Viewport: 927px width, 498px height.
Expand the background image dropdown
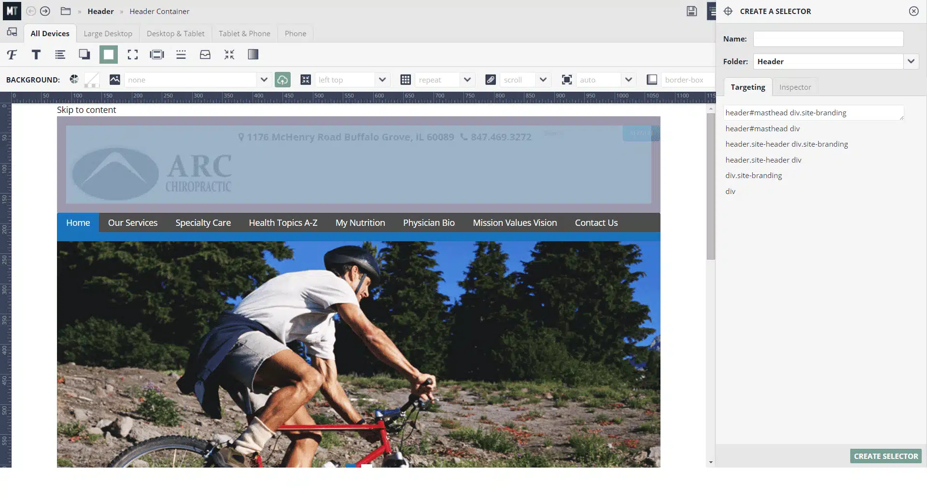click(264, 80)
